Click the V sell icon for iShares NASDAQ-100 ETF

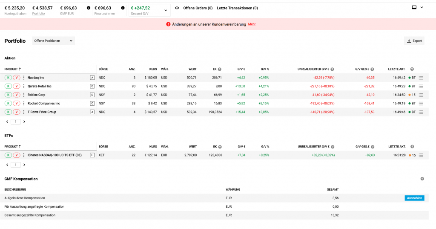17,155
